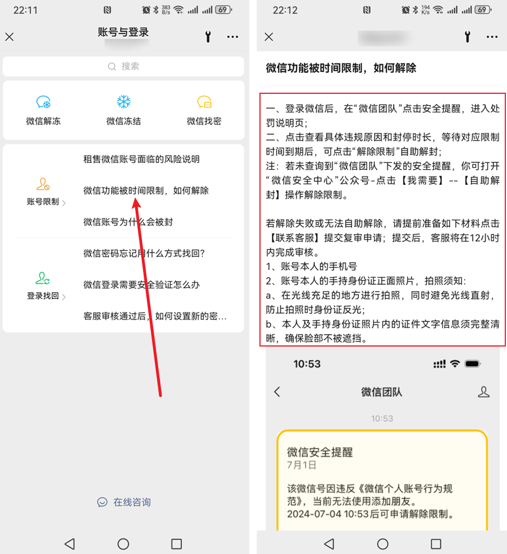Tap the 账号与登录 page title
This screenshot has width=507, height=554.
click(123, 32)
